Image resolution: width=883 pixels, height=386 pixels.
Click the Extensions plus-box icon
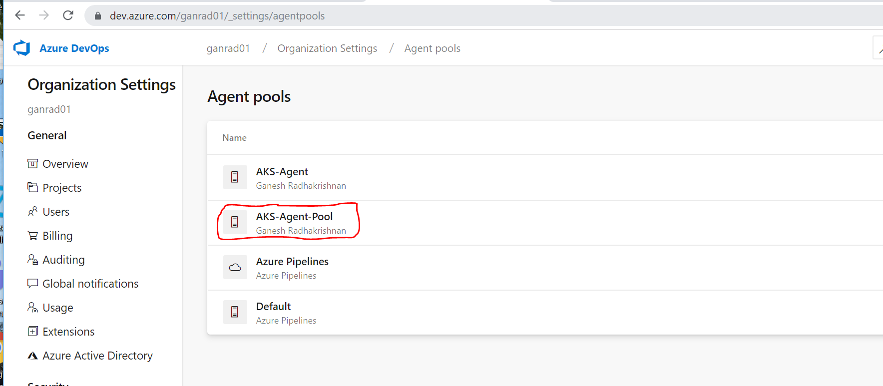(x=33, y=331)
